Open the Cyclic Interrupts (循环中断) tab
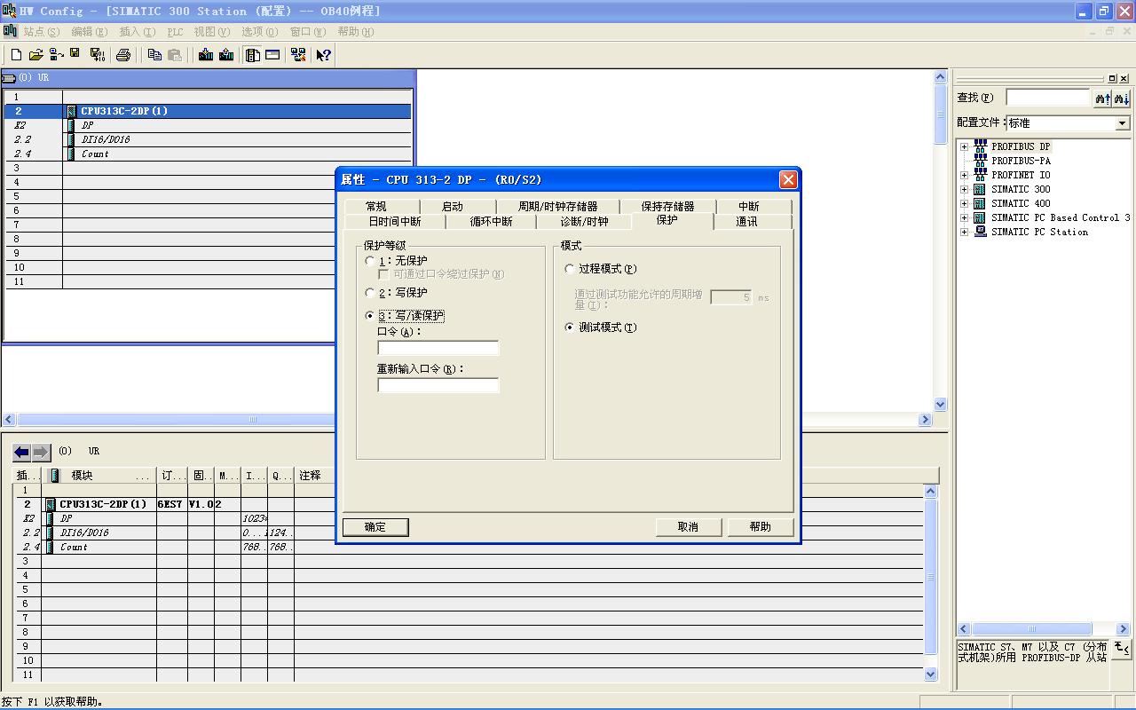The width and height of the screenshot is (1136, 710). (x=492, y=222)
